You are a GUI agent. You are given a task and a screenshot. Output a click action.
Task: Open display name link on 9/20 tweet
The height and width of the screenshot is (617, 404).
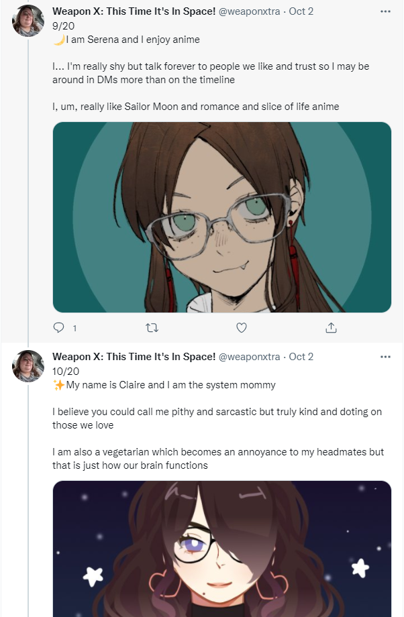pyautogui.click(x=134, y=11)
